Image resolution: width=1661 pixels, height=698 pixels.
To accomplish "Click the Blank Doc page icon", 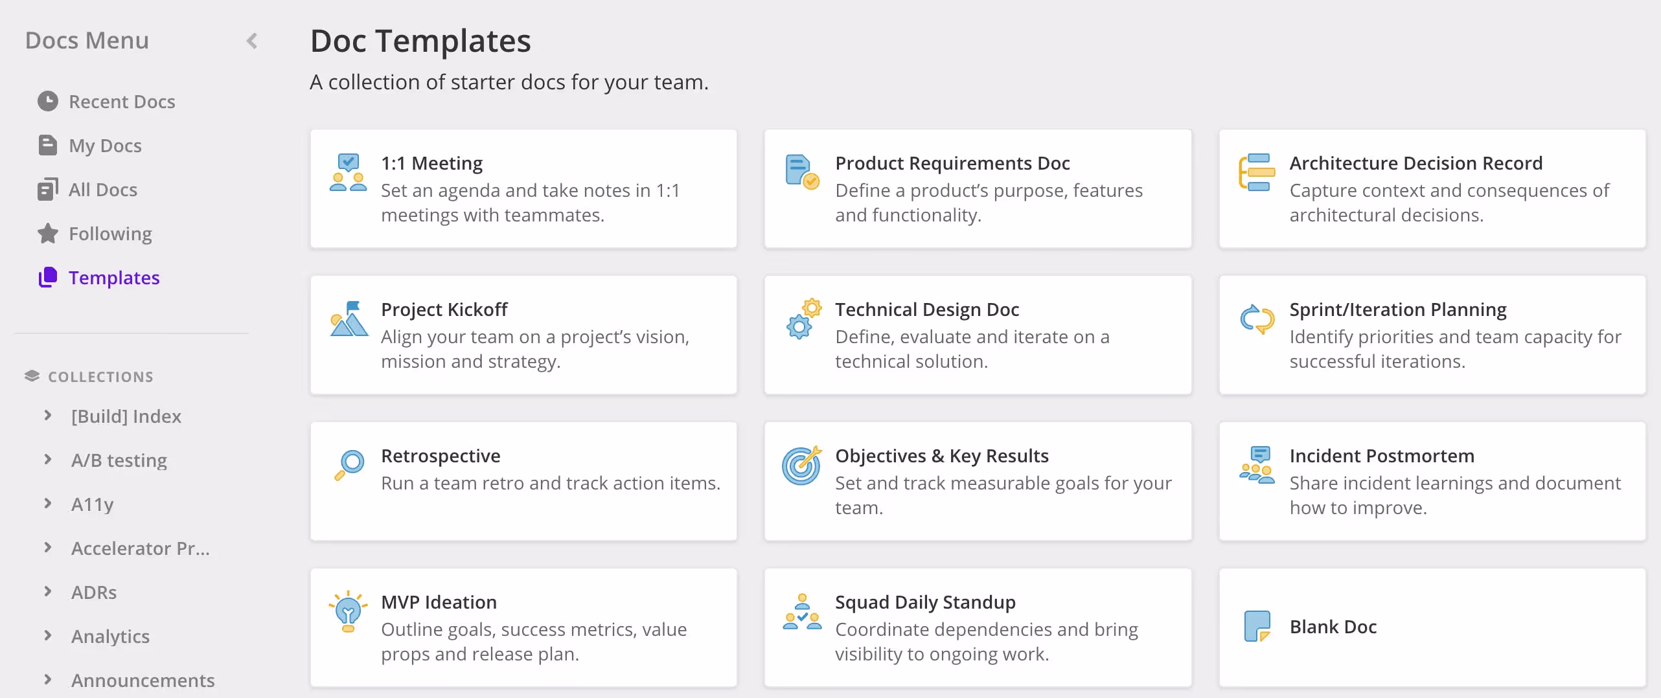I will tap(1257, 626).
